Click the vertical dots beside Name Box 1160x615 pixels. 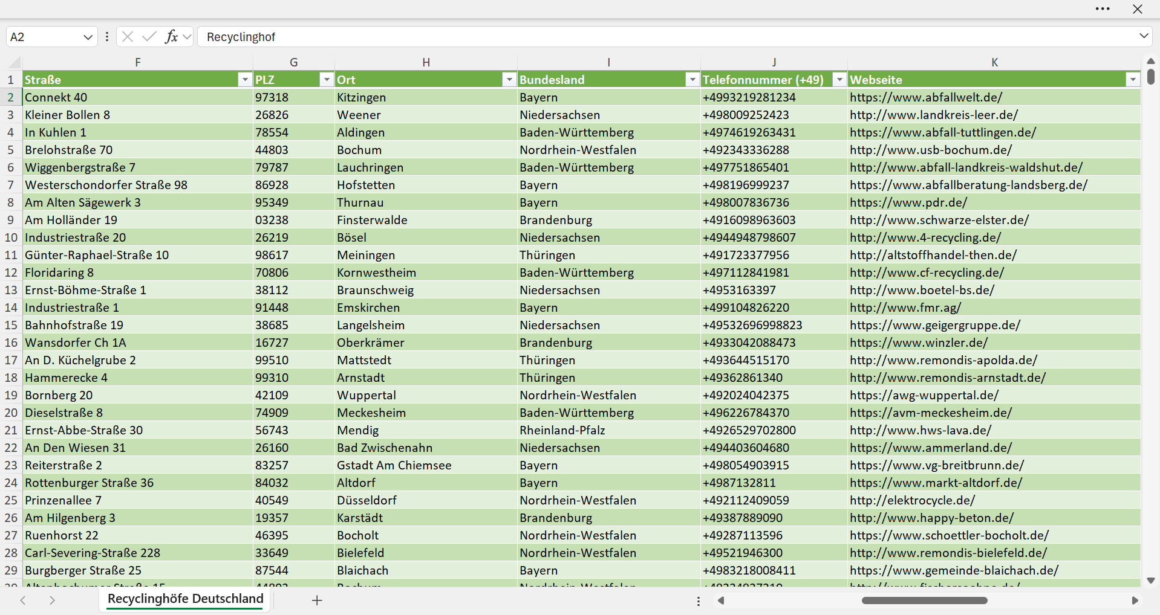[107, 37]
